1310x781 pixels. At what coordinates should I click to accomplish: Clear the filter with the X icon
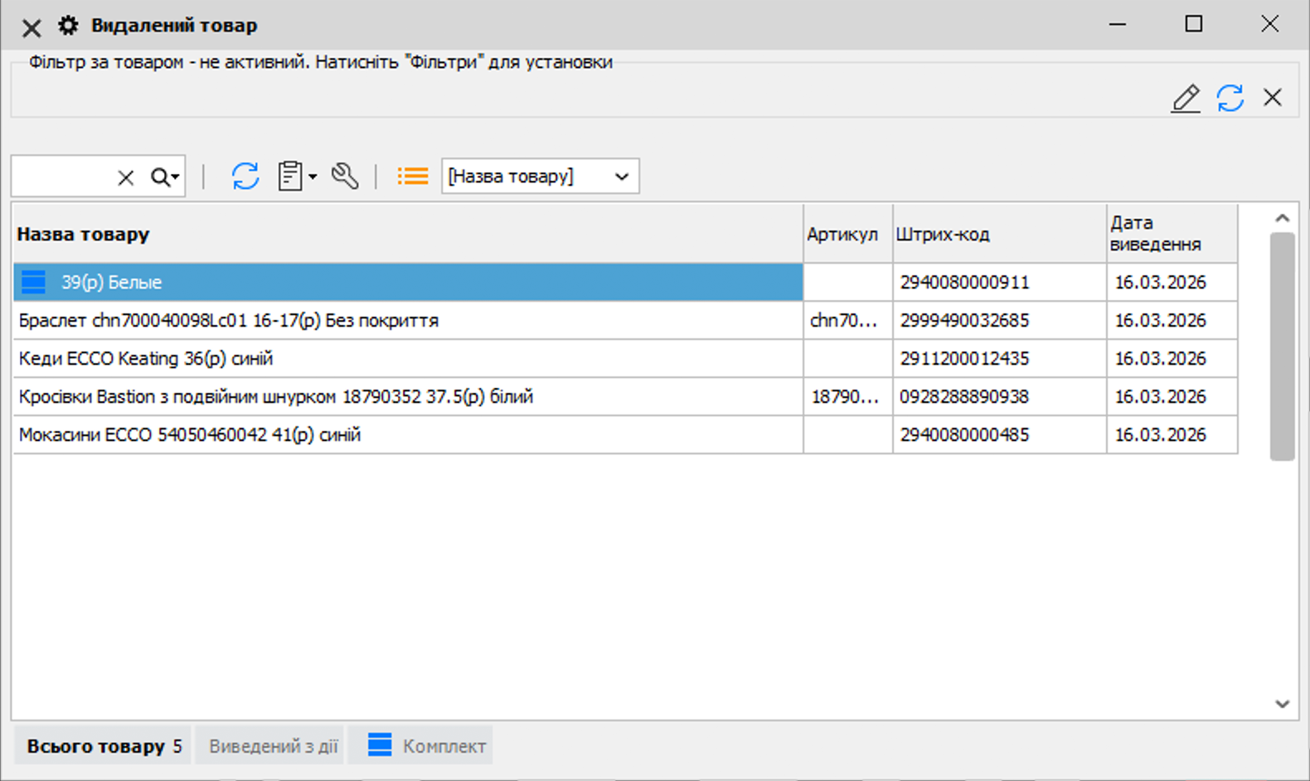click(x=1272, y=98)
